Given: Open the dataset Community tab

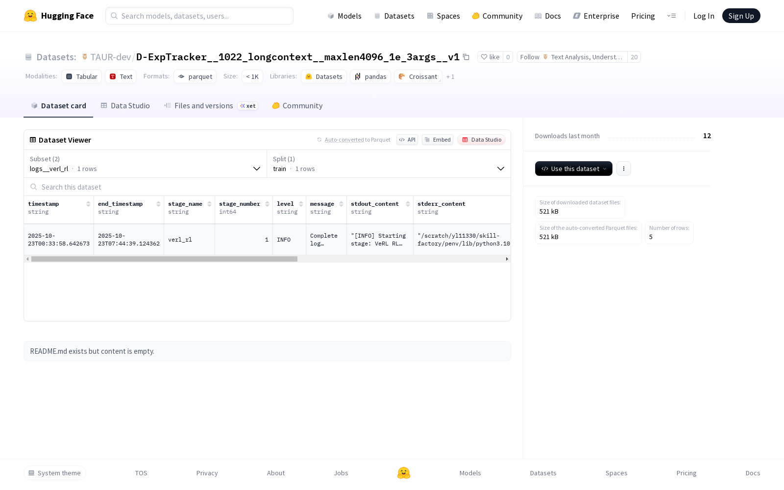Looking at the screenshot, I should tap(297, 106).
